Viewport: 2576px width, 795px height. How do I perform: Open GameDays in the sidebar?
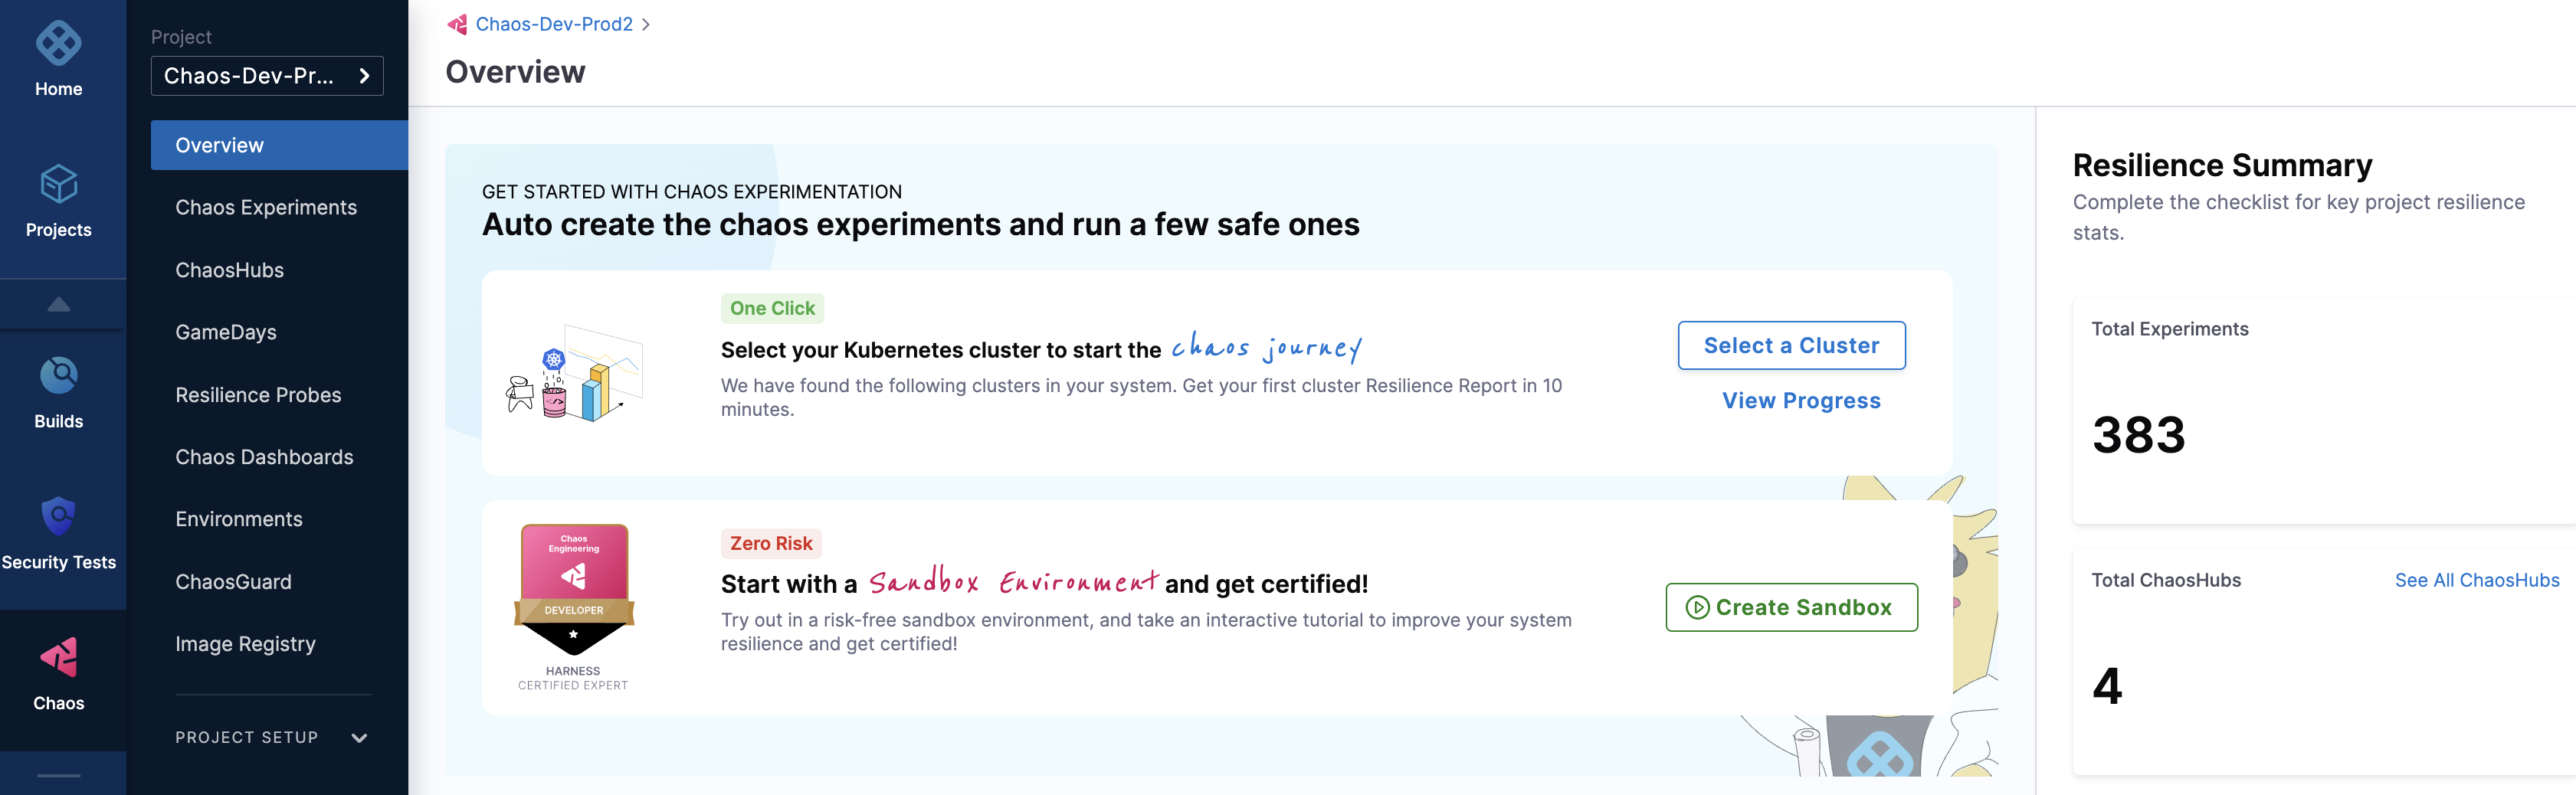(226, 332)
